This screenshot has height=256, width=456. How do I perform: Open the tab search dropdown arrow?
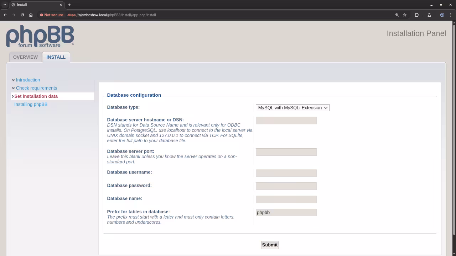pyautogui.click(x=5, y=5)
